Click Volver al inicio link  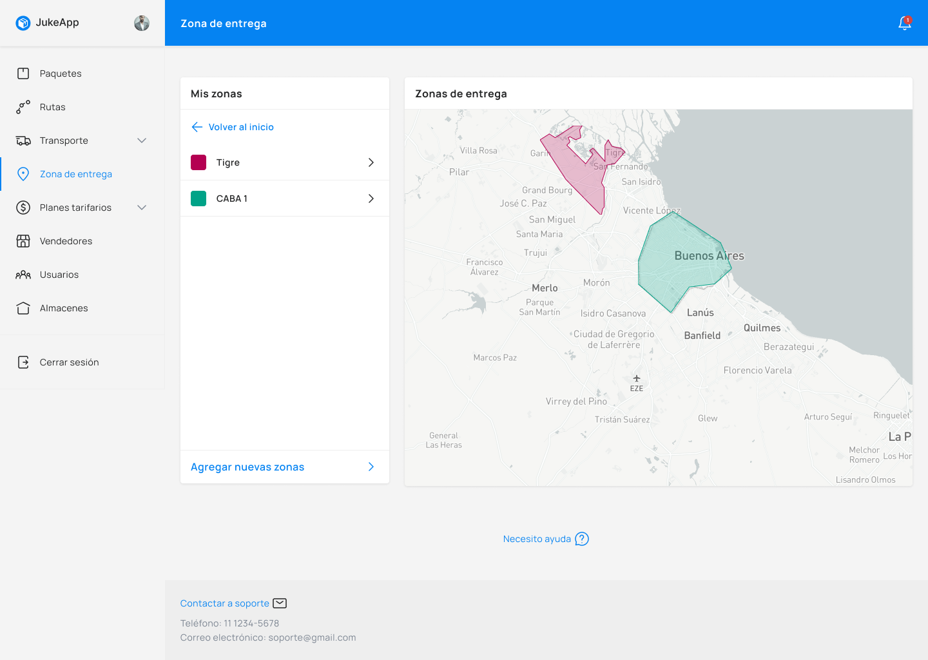tap(241, 127)
